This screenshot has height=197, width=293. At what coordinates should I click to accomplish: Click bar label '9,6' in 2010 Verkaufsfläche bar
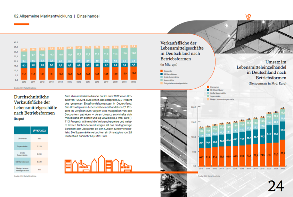click(24, 55)
